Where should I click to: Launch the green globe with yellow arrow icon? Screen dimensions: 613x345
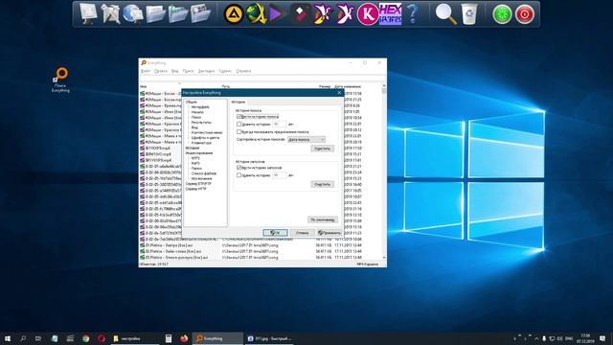256,14
